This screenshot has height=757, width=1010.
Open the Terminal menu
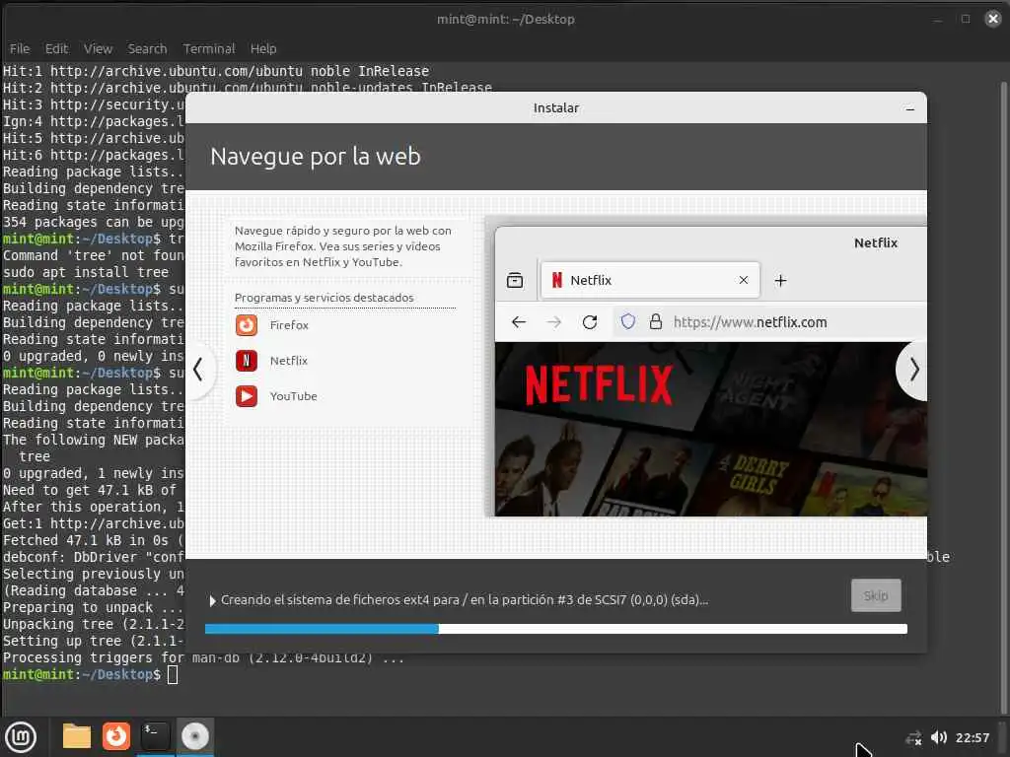(x=209, y=49)
